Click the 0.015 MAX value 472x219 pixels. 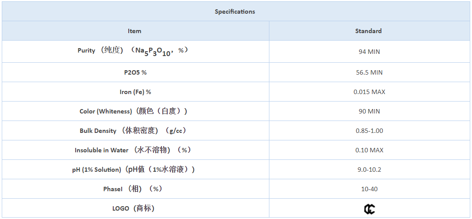tap(369, 92)
